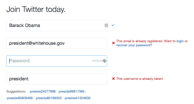
Task: Click the 'Join Twitter today.' heading
Action: (x=36, y=10)
